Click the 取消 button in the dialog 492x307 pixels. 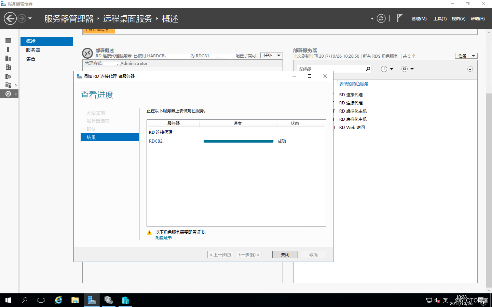tap(313, 254)
